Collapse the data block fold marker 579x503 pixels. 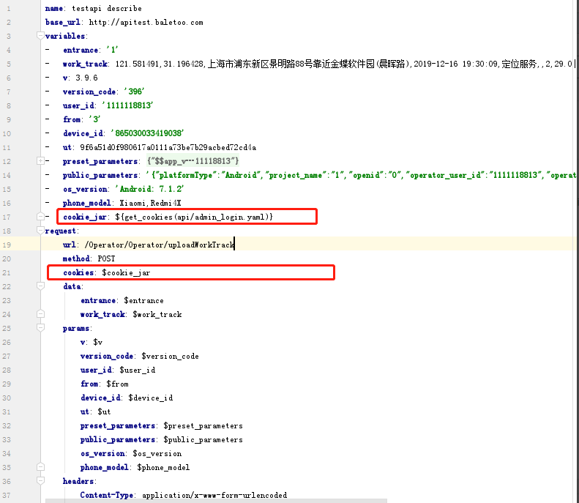(40, 286)
